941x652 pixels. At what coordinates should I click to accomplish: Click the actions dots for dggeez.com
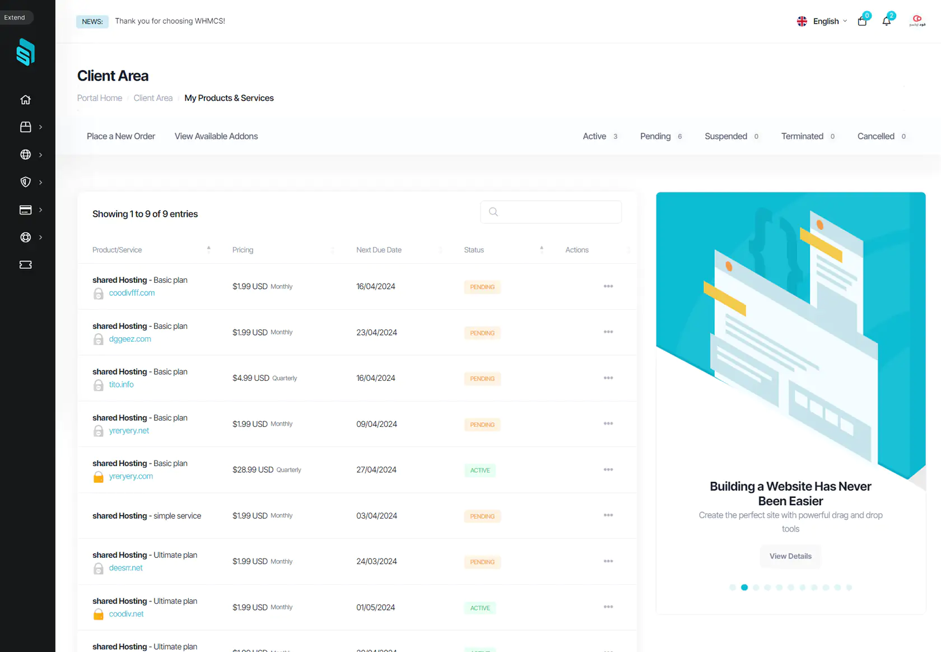click(608, 332)
